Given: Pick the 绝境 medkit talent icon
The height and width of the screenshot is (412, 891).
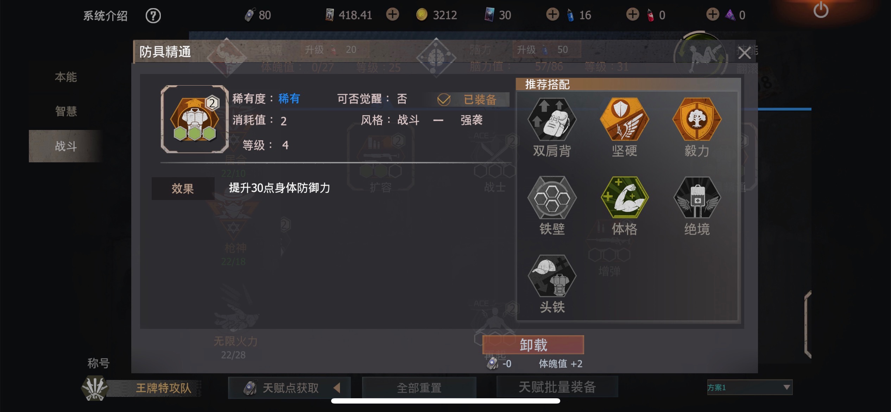Looking at the screenshot, I should click(x=697, y=198).
